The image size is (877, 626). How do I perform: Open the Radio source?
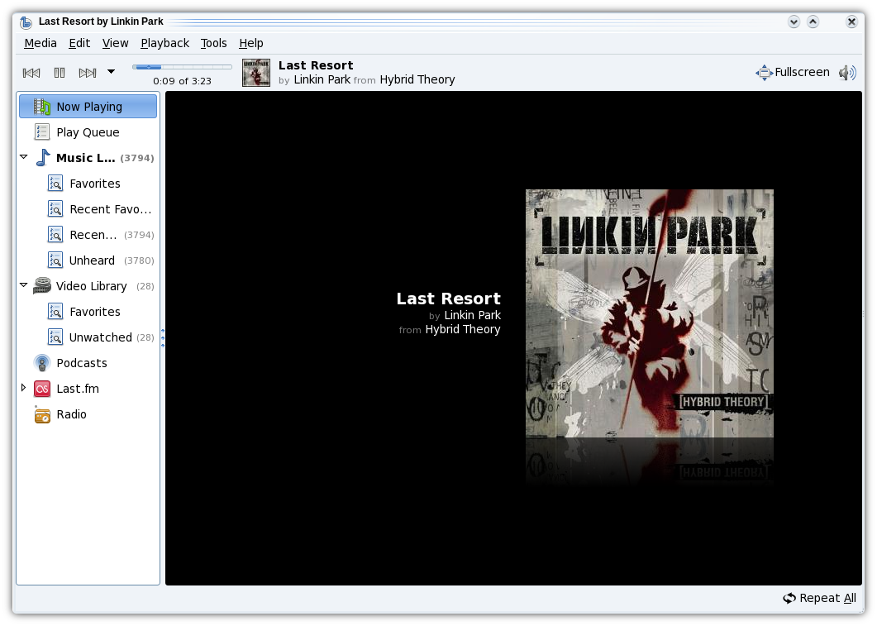[x=72, y=414]
